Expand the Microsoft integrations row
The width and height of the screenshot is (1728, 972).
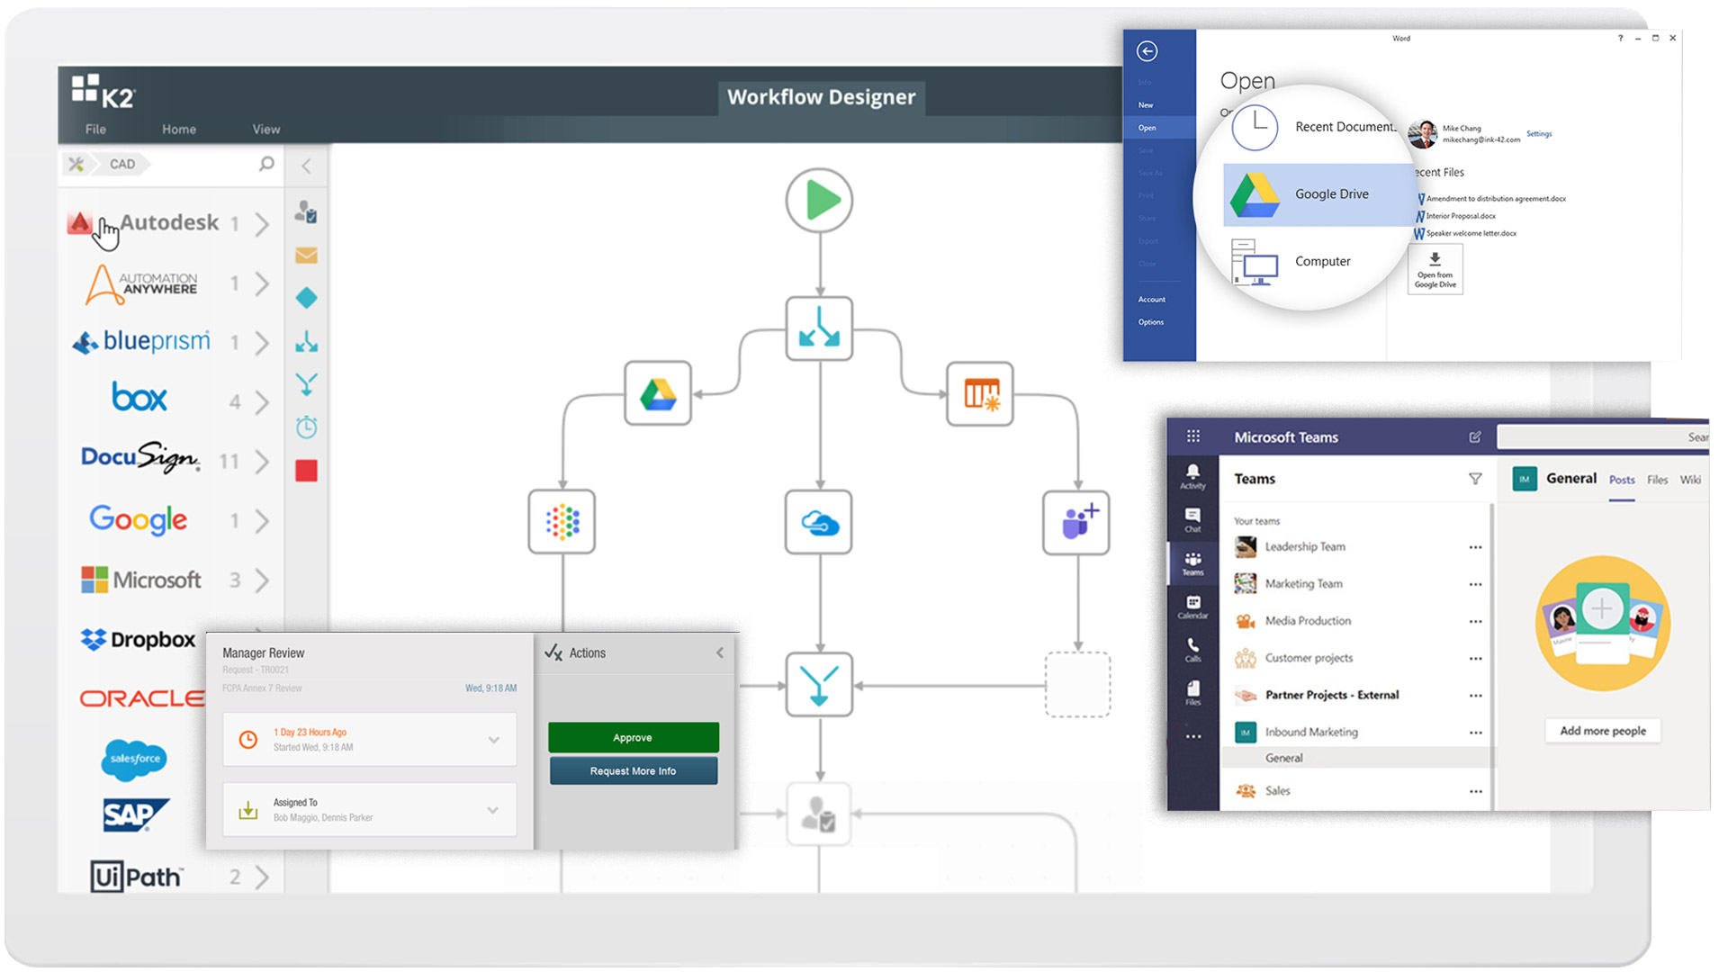click(262, 580)
